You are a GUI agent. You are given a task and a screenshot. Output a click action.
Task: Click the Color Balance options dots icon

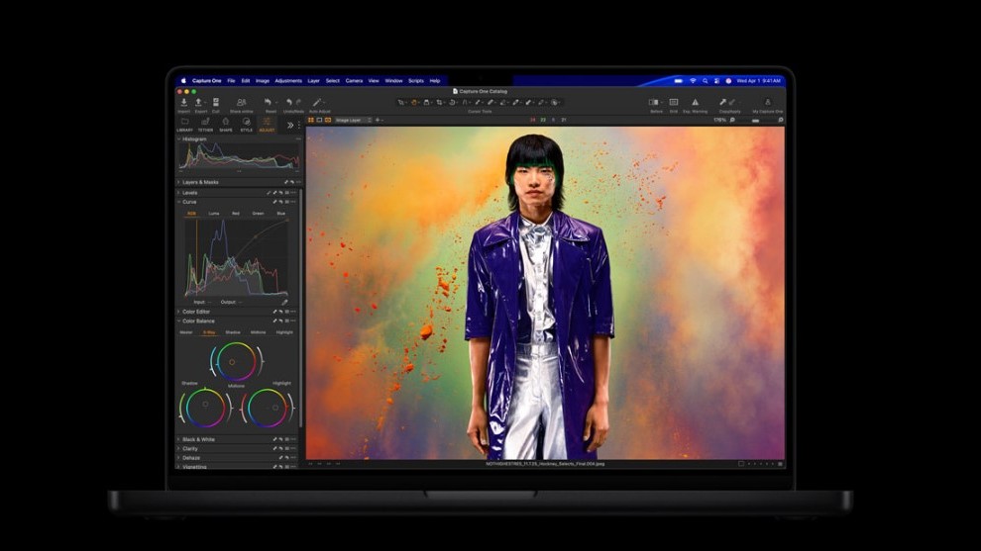pyautogui.click(x=292, y=321)
